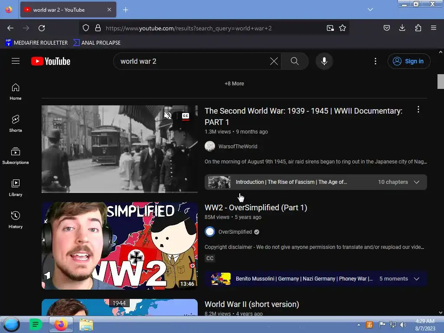
Task: Open 'WW2 - OverSimplified (Part 1)' title
Action: click(x=256, y=208)
